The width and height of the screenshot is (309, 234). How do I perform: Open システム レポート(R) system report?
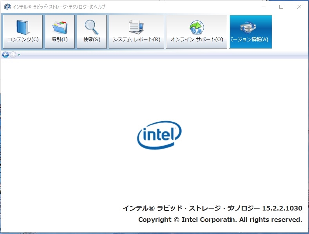[136, 32]
